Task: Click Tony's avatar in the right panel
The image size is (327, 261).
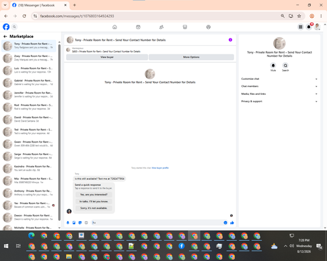Action: click(x=279, y=43)
